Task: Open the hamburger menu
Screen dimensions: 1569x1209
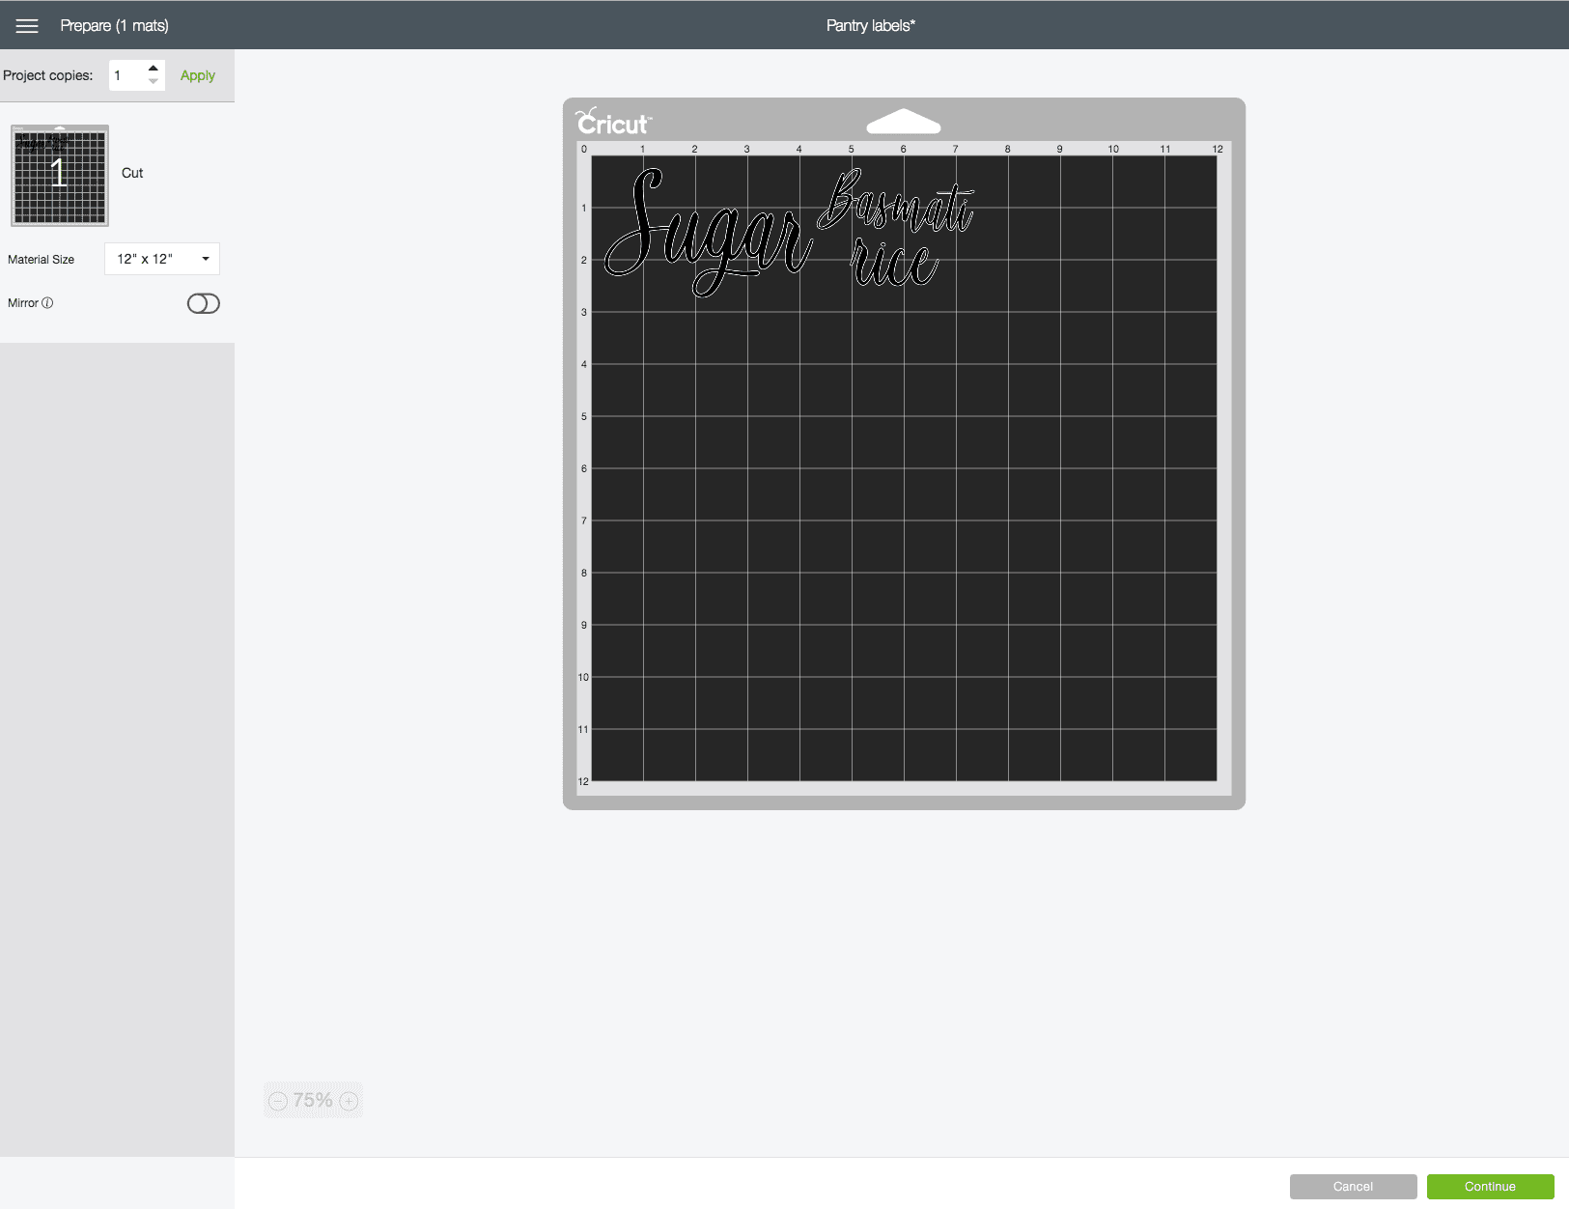Action: click(27, 26)
